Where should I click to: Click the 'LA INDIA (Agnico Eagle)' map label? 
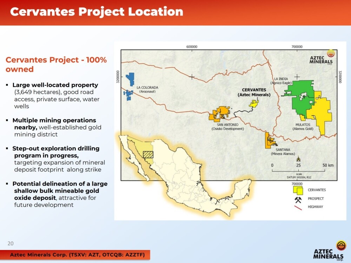[x=281, y=81]
